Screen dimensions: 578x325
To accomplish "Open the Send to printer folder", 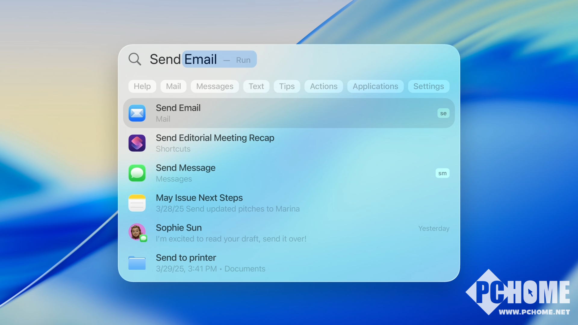I will point(289,263).
